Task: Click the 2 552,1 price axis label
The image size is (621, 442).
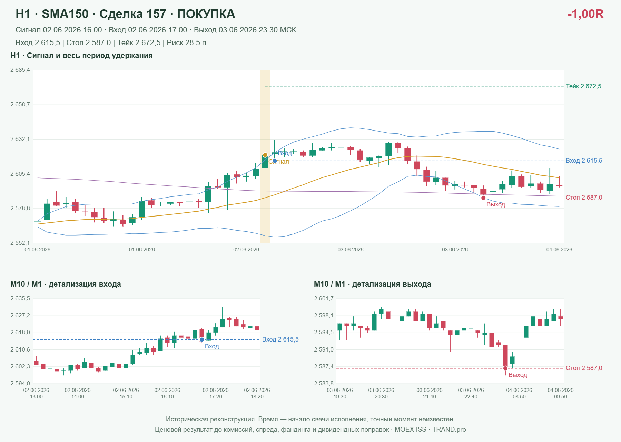Action: tap(20, 243)
